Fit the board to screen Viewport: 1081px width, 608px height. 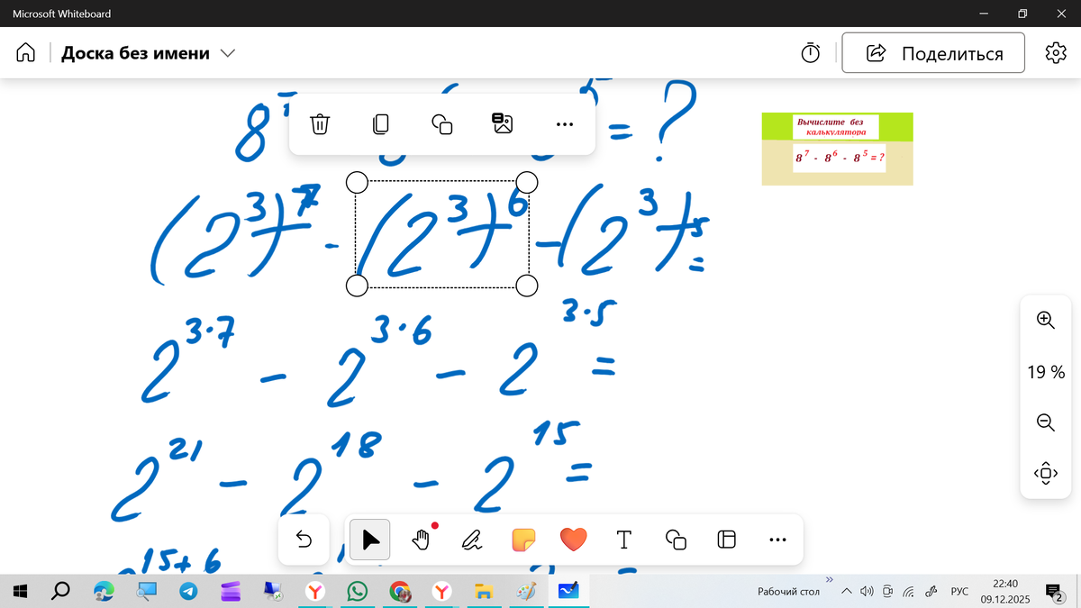coord(1045,472)
